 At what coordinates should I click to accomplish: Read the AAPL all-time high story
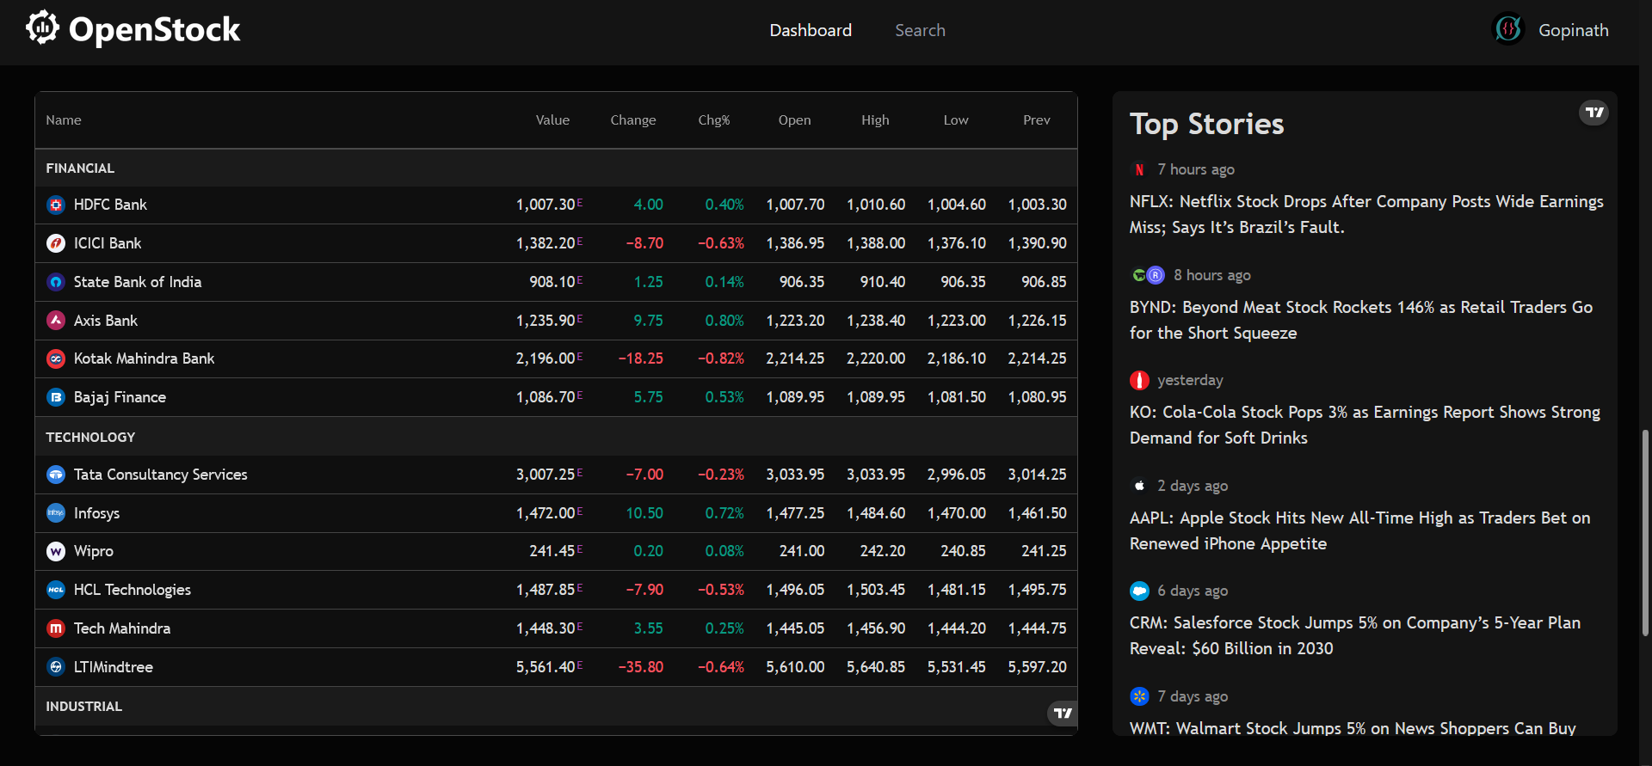(x=1359, y=530)
